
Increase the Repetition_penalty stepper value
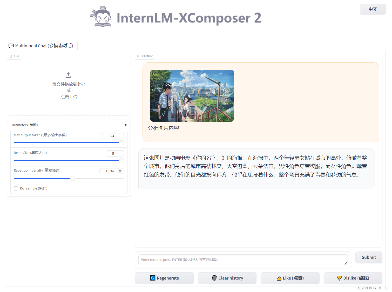(x=120, y=170)
